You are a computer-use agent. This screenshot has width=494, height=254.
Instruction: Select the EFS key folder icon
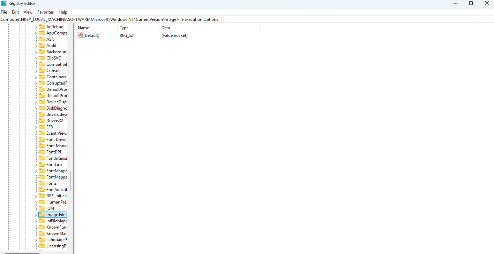pos(42,127)
